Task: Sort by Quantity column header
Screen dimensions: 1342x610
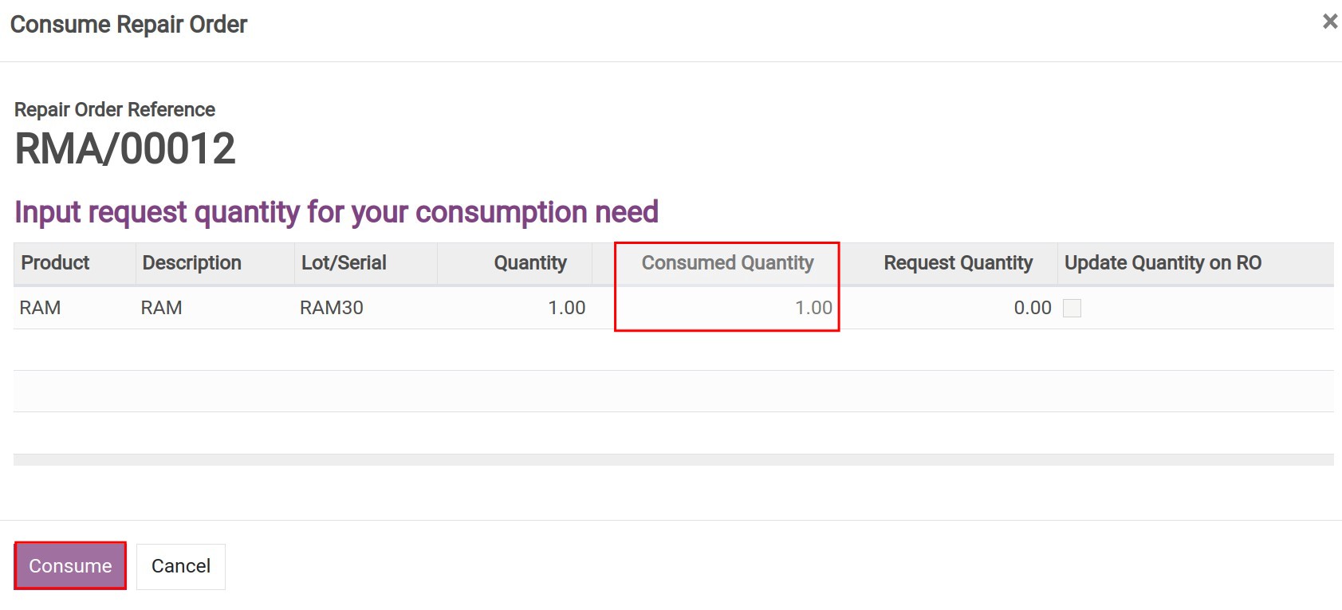Action: click(x=529, y=263)
